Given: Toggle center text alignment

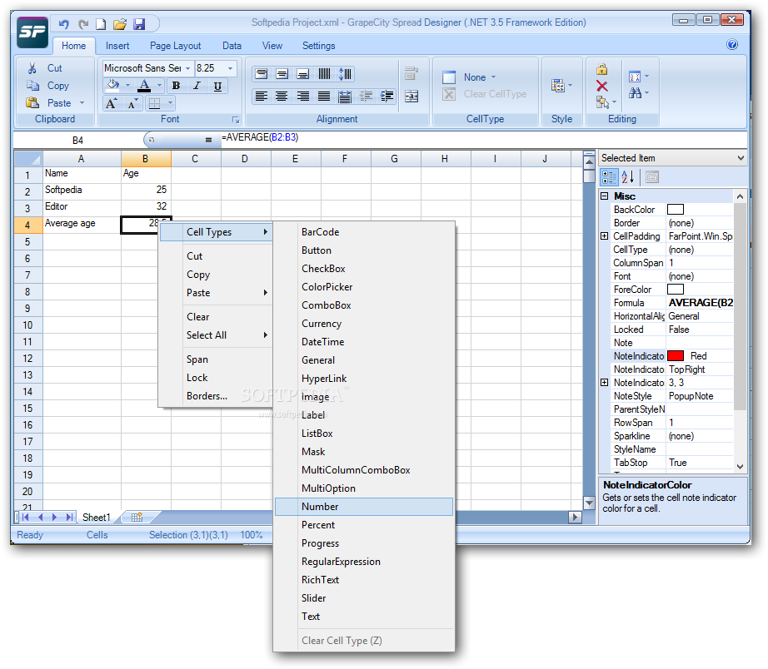Looking at the screenshot, I should click(282, 97).
